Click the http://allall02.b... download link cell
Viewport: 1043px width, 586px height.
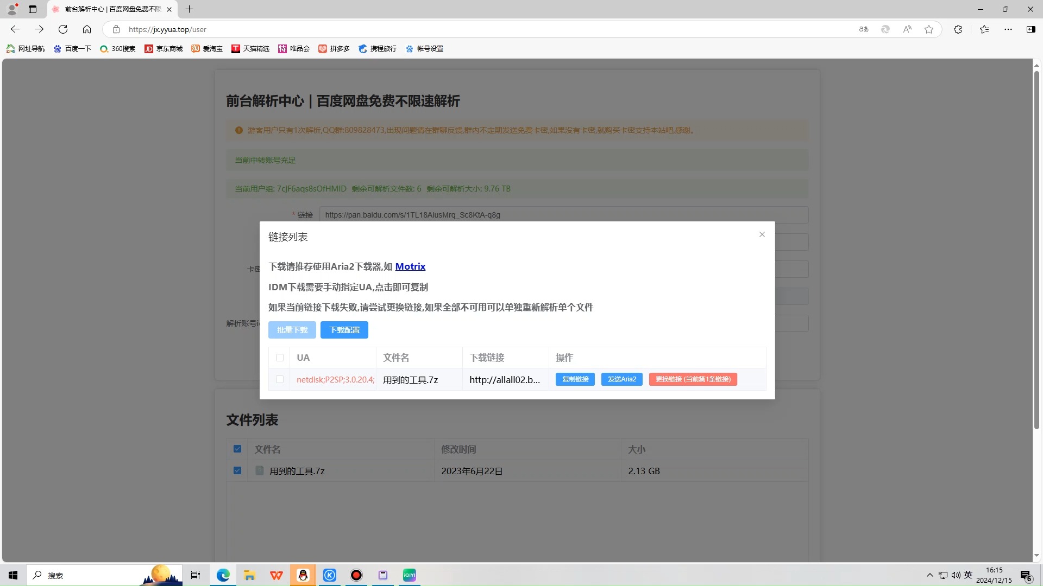click(505, 380)
